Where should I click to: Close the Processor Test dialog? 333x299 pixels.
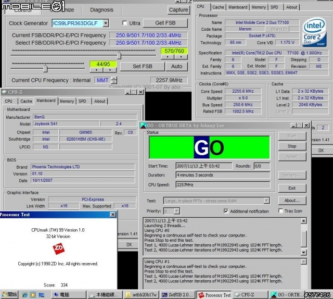[x=113, y=215]
